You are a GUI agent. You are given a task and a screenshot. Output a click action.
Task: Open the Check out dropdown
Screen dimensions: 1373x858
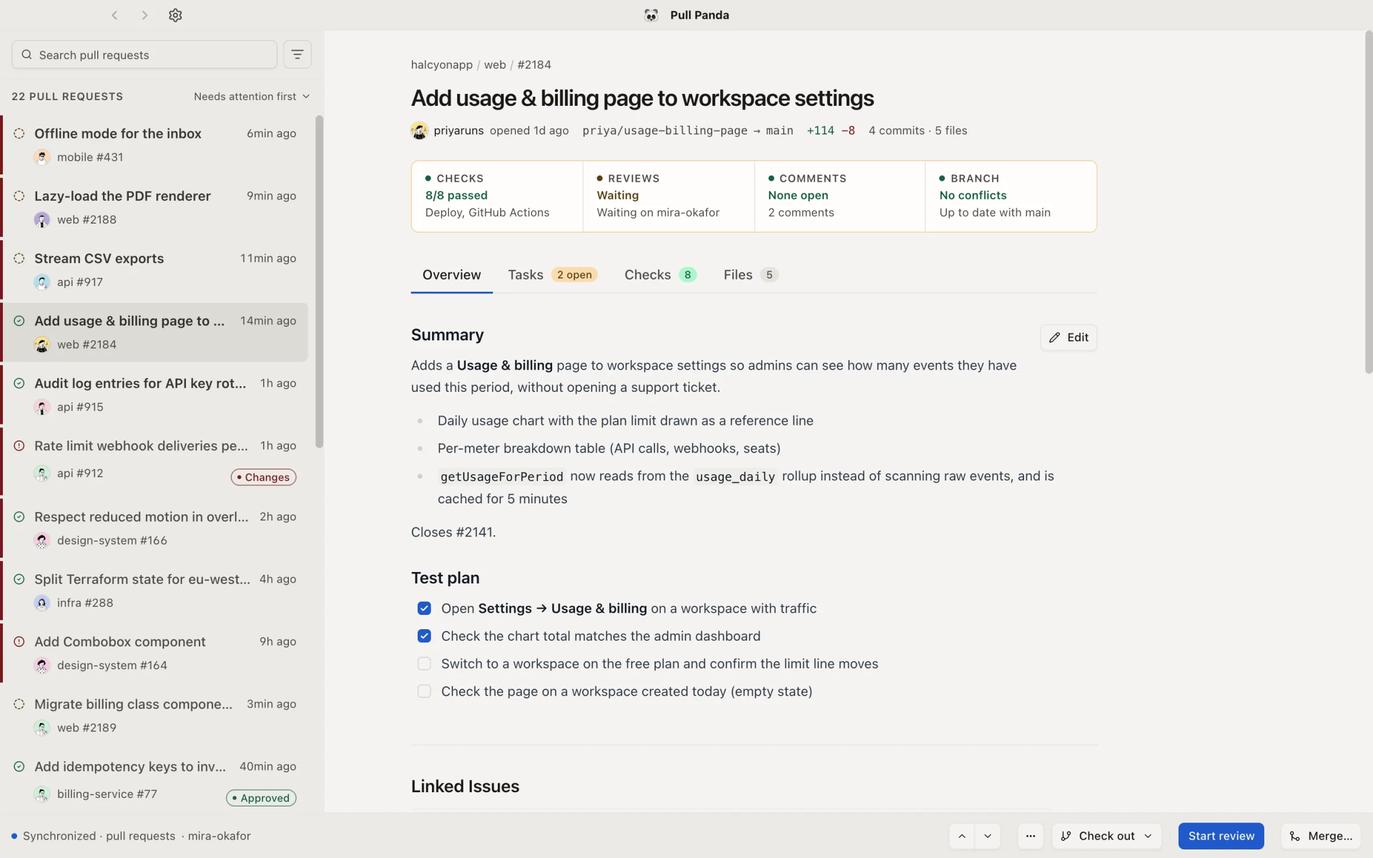tap(1106, 836)
